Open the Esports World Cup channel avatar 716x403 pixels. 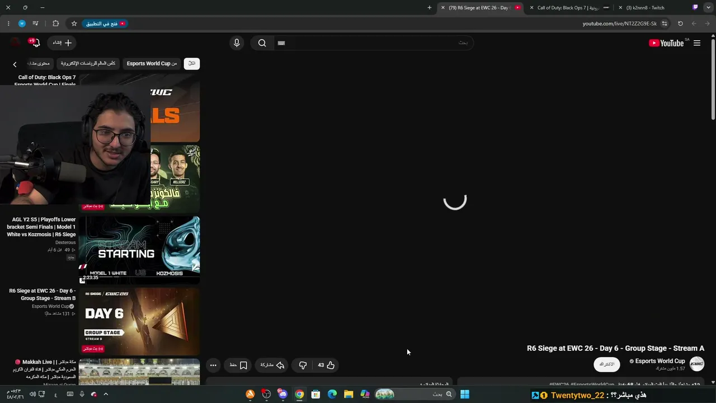tap(697, 364)
